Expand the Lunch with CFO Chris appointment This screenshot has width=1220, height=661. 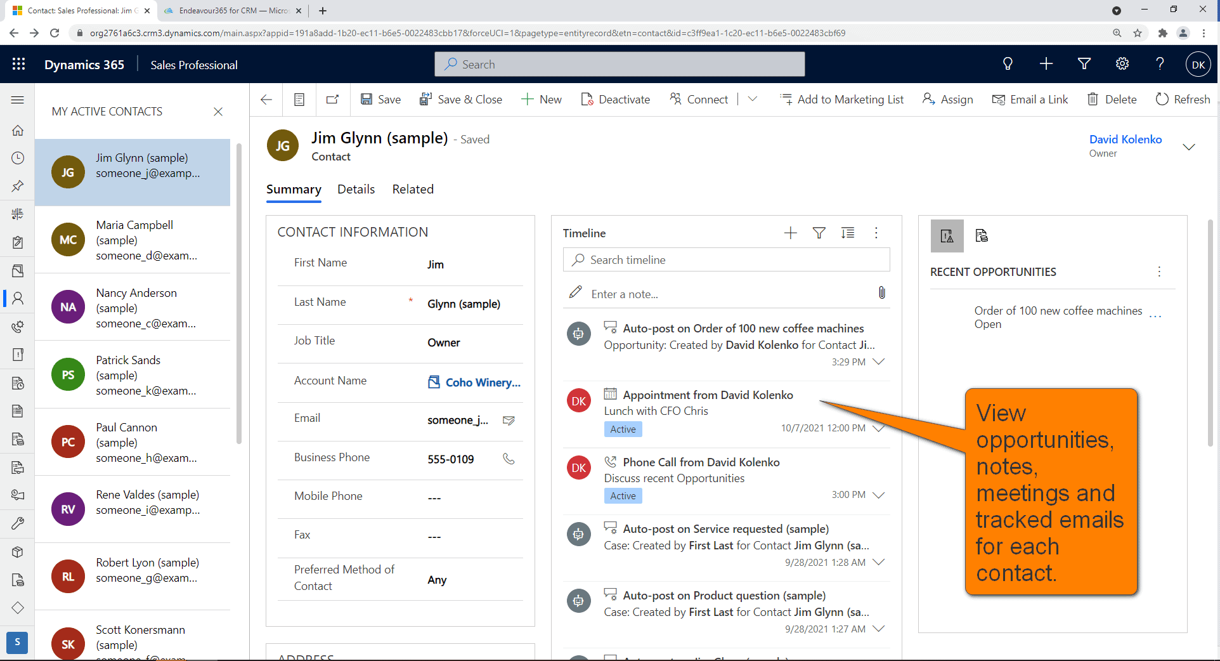pos(879,428)
